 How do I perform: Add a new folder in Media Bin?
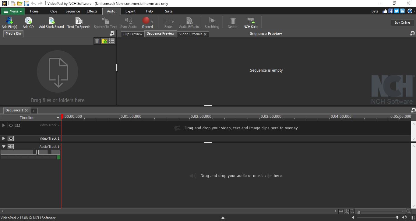coord(104,41)
